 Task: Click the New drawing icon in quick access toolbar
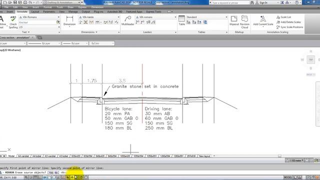(x=5, y=2)
